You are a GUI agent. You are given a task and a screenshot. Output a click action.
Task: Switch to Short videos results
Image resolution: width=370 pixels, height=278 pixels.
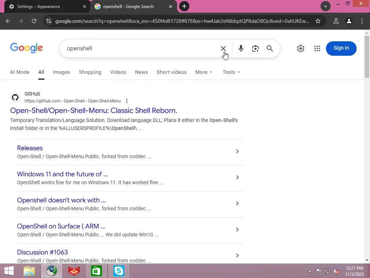coord(172,72)
